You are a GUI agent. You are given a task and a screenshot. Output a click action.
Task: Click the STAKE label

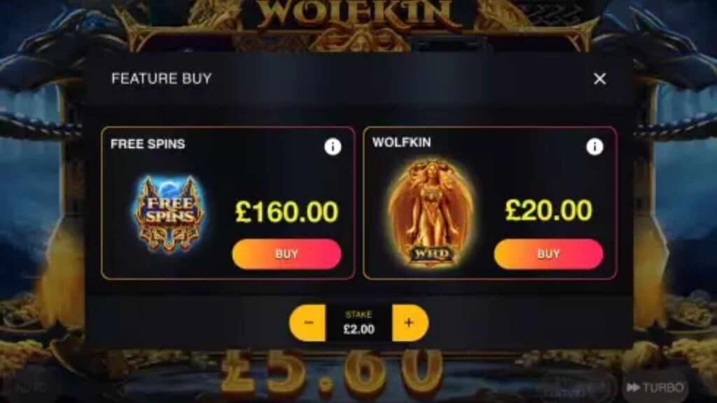click(x=358, y=314)
